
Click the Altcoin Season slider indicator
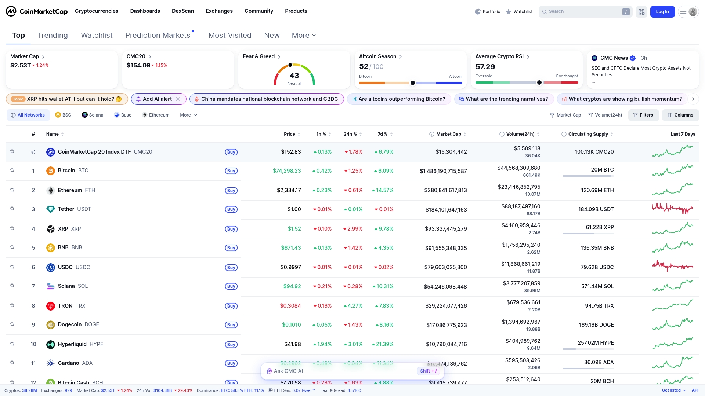(x=412, y=83)
